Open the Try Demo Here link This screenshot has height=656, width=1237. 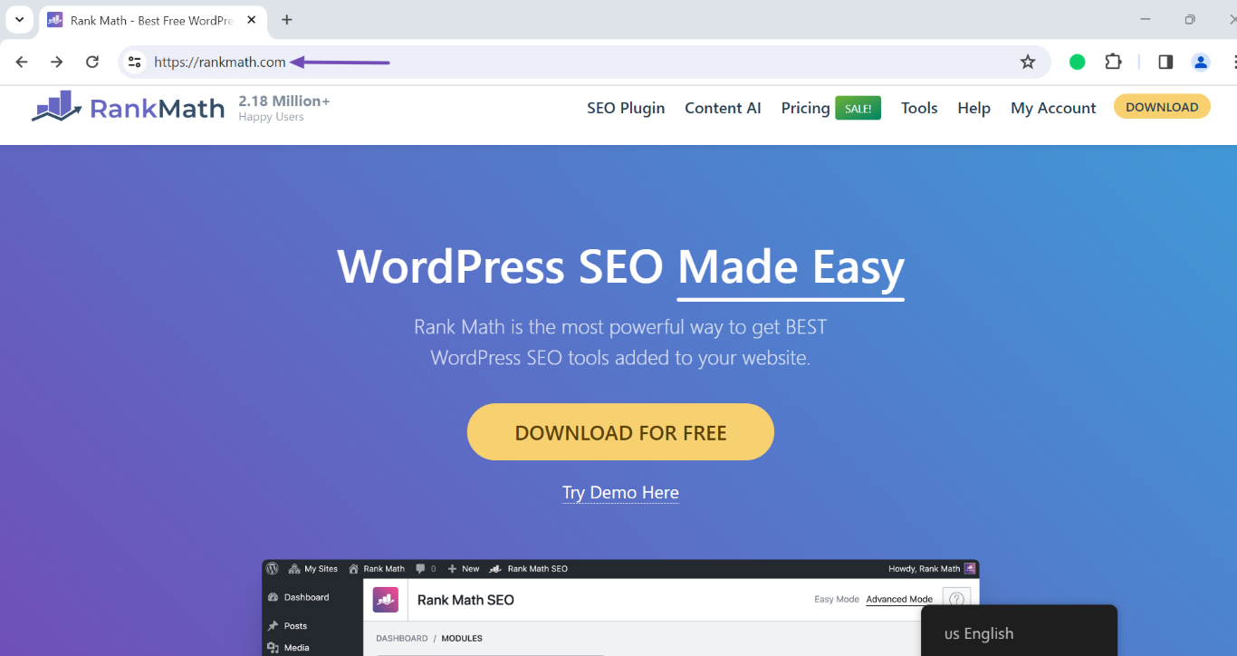pyautogui.click(x=620, y=493)
